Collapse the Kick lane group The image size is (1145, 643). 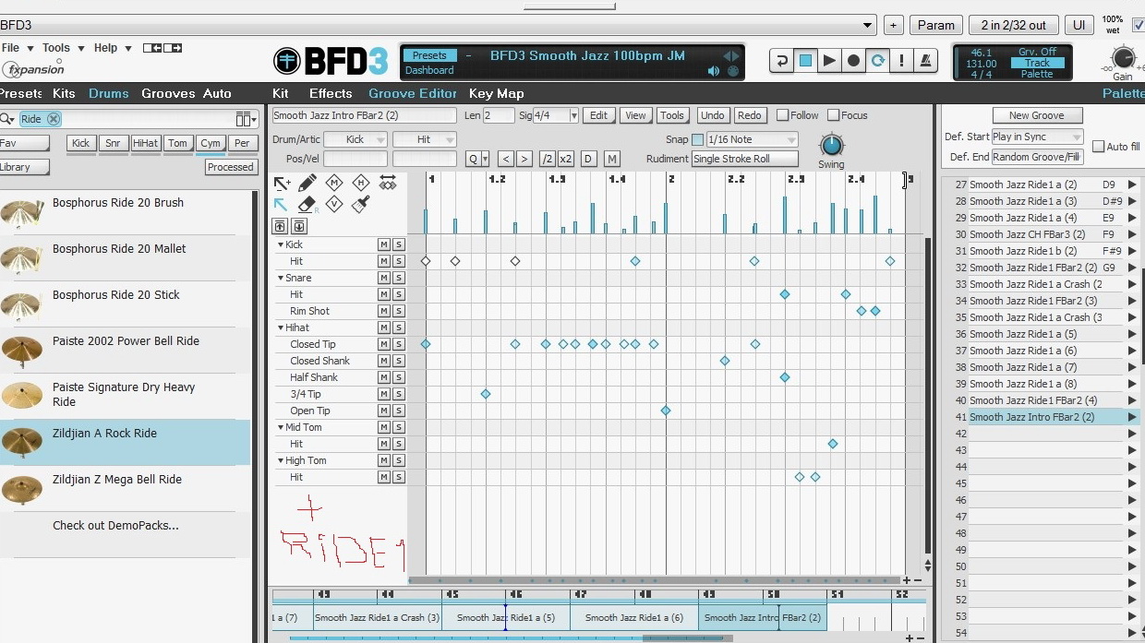(281, 244)
